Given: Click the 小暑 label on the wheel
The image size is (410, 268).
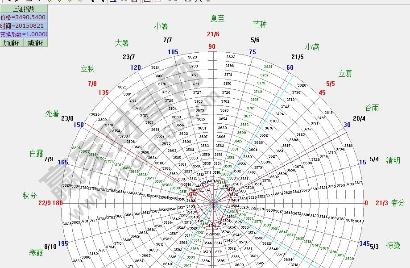Looking at the screenshot, I should pyautogui.click(x=161, y=26).
